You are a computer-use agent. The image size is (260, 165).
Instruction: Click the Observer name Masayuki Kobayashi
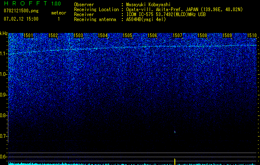148,5
